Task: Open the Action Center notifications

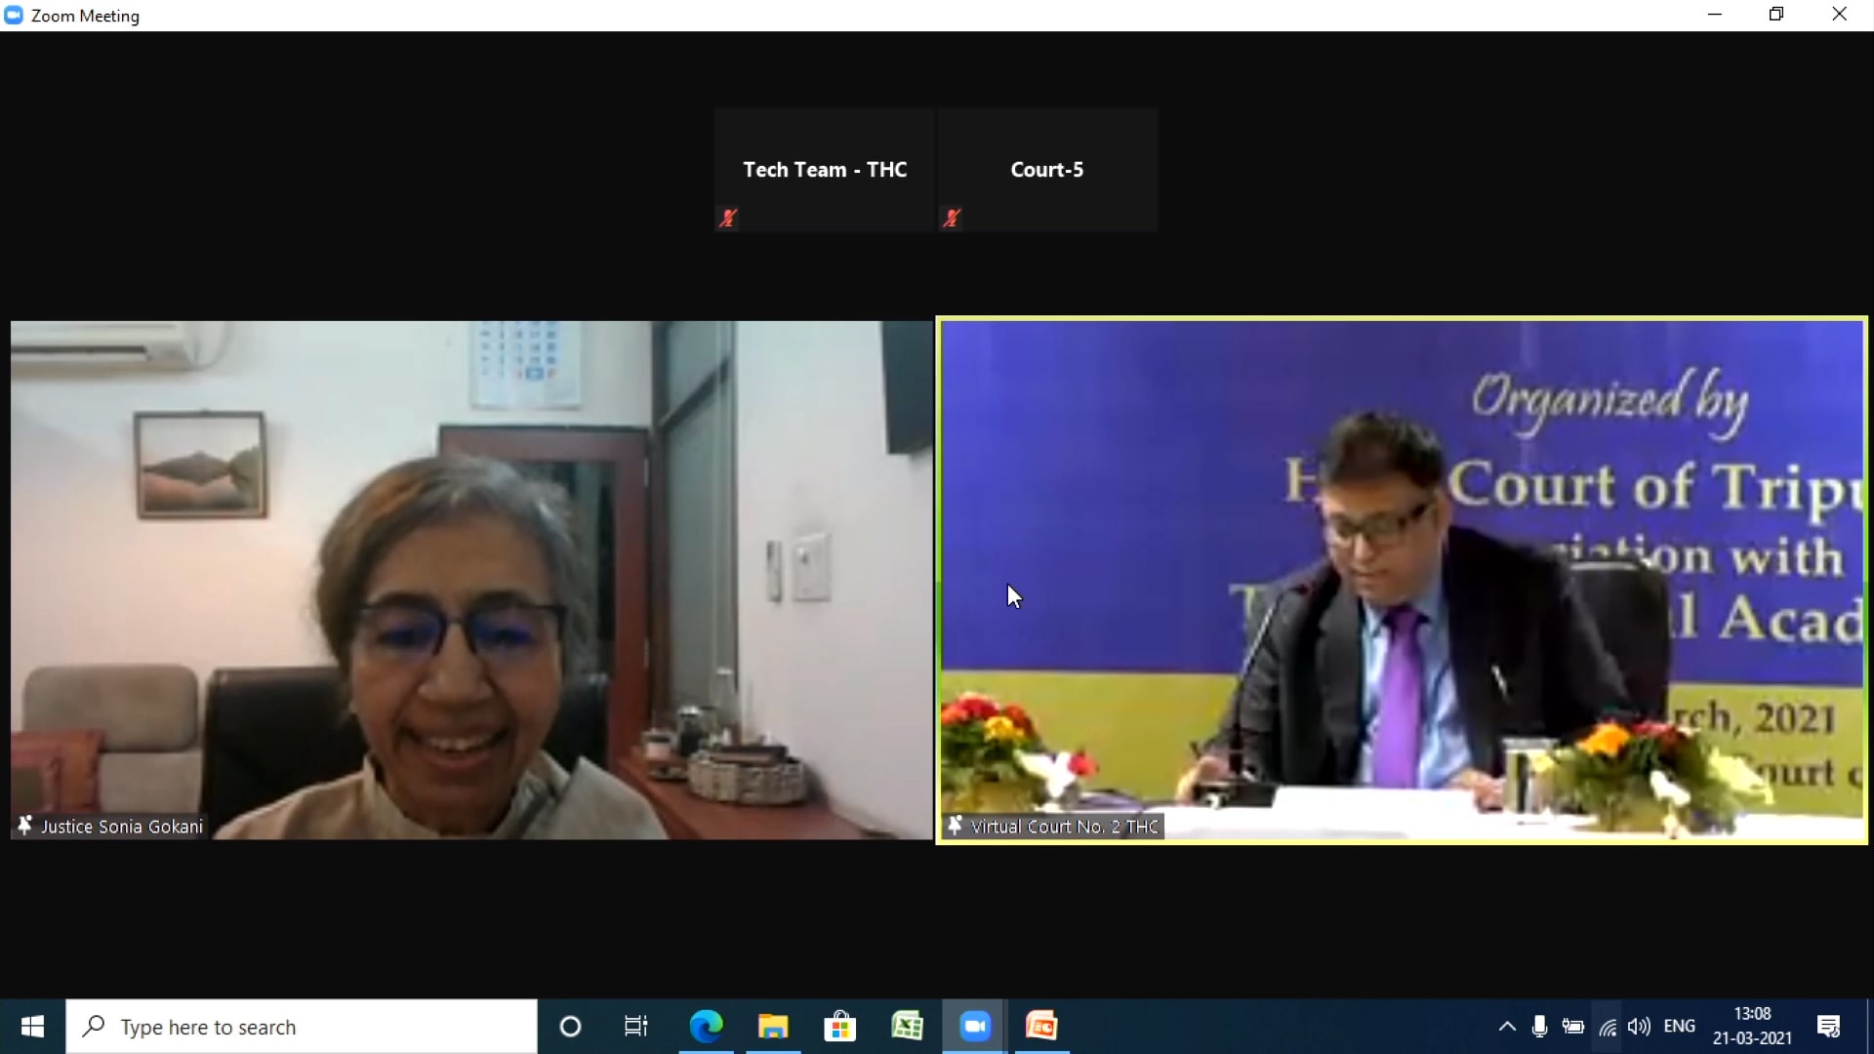Action: (1829, 1027)
